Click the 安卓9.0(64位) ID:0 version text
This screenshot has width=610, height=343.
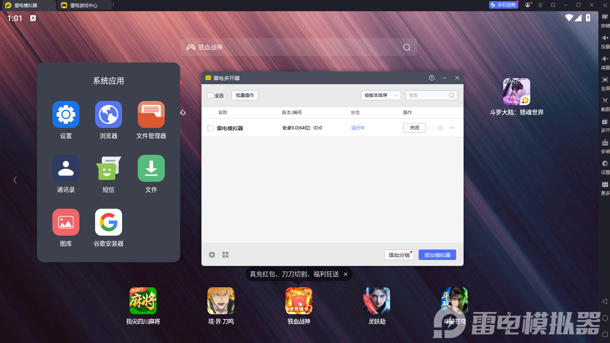click(302, 128)
